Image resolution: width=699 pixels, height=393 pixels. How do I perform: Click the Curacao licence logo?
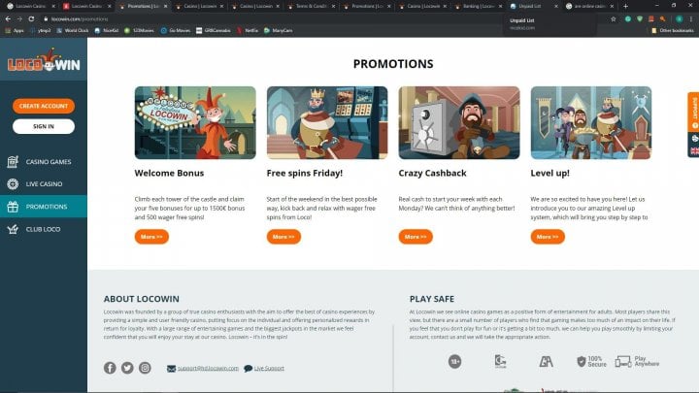[501, 361]
